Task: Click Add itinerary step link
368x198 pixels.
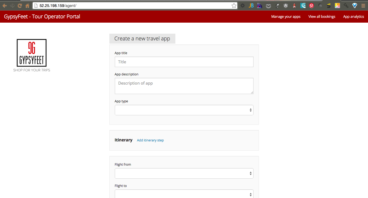Action: click(x=150, y=140)
